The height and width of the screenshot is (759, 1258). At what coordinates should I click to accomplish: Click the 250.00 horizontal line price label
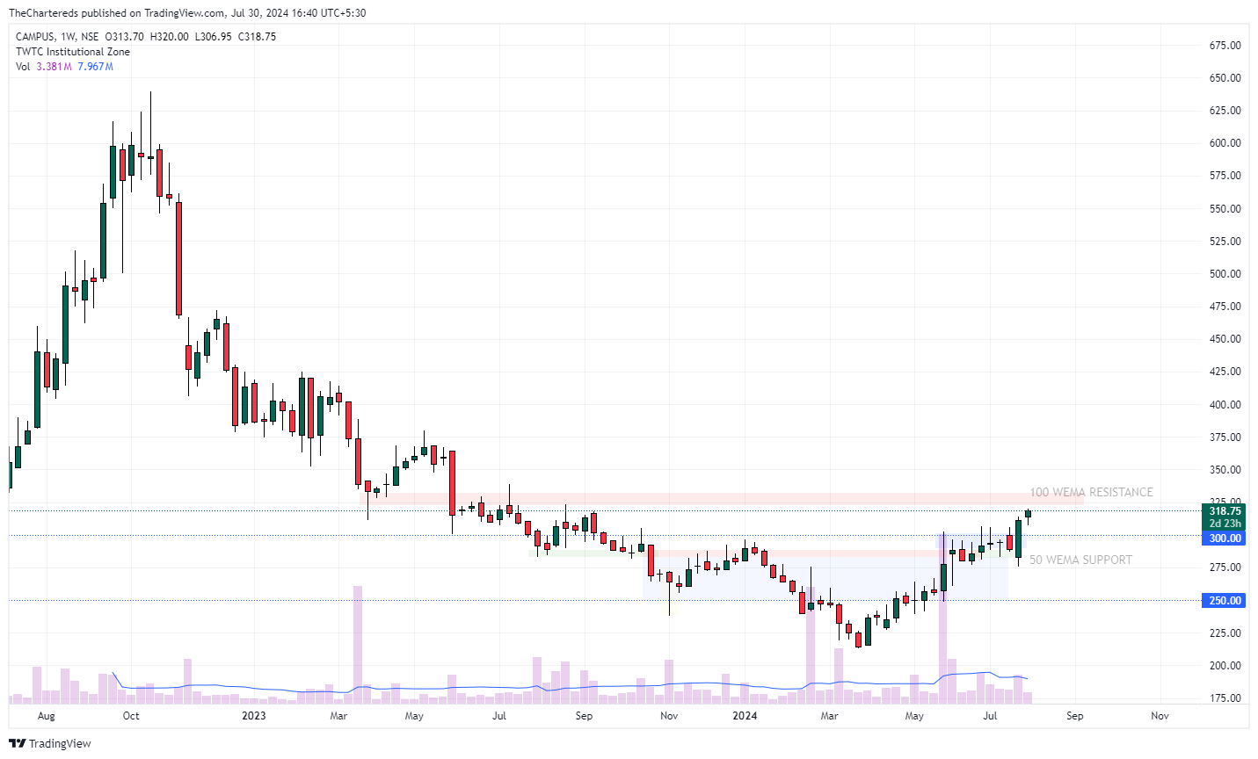click(1225, 601)
